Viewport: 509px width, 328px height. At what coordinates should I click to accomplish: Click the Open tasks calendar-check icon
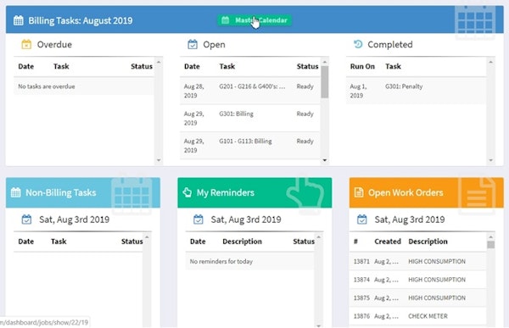pos(193,44)
